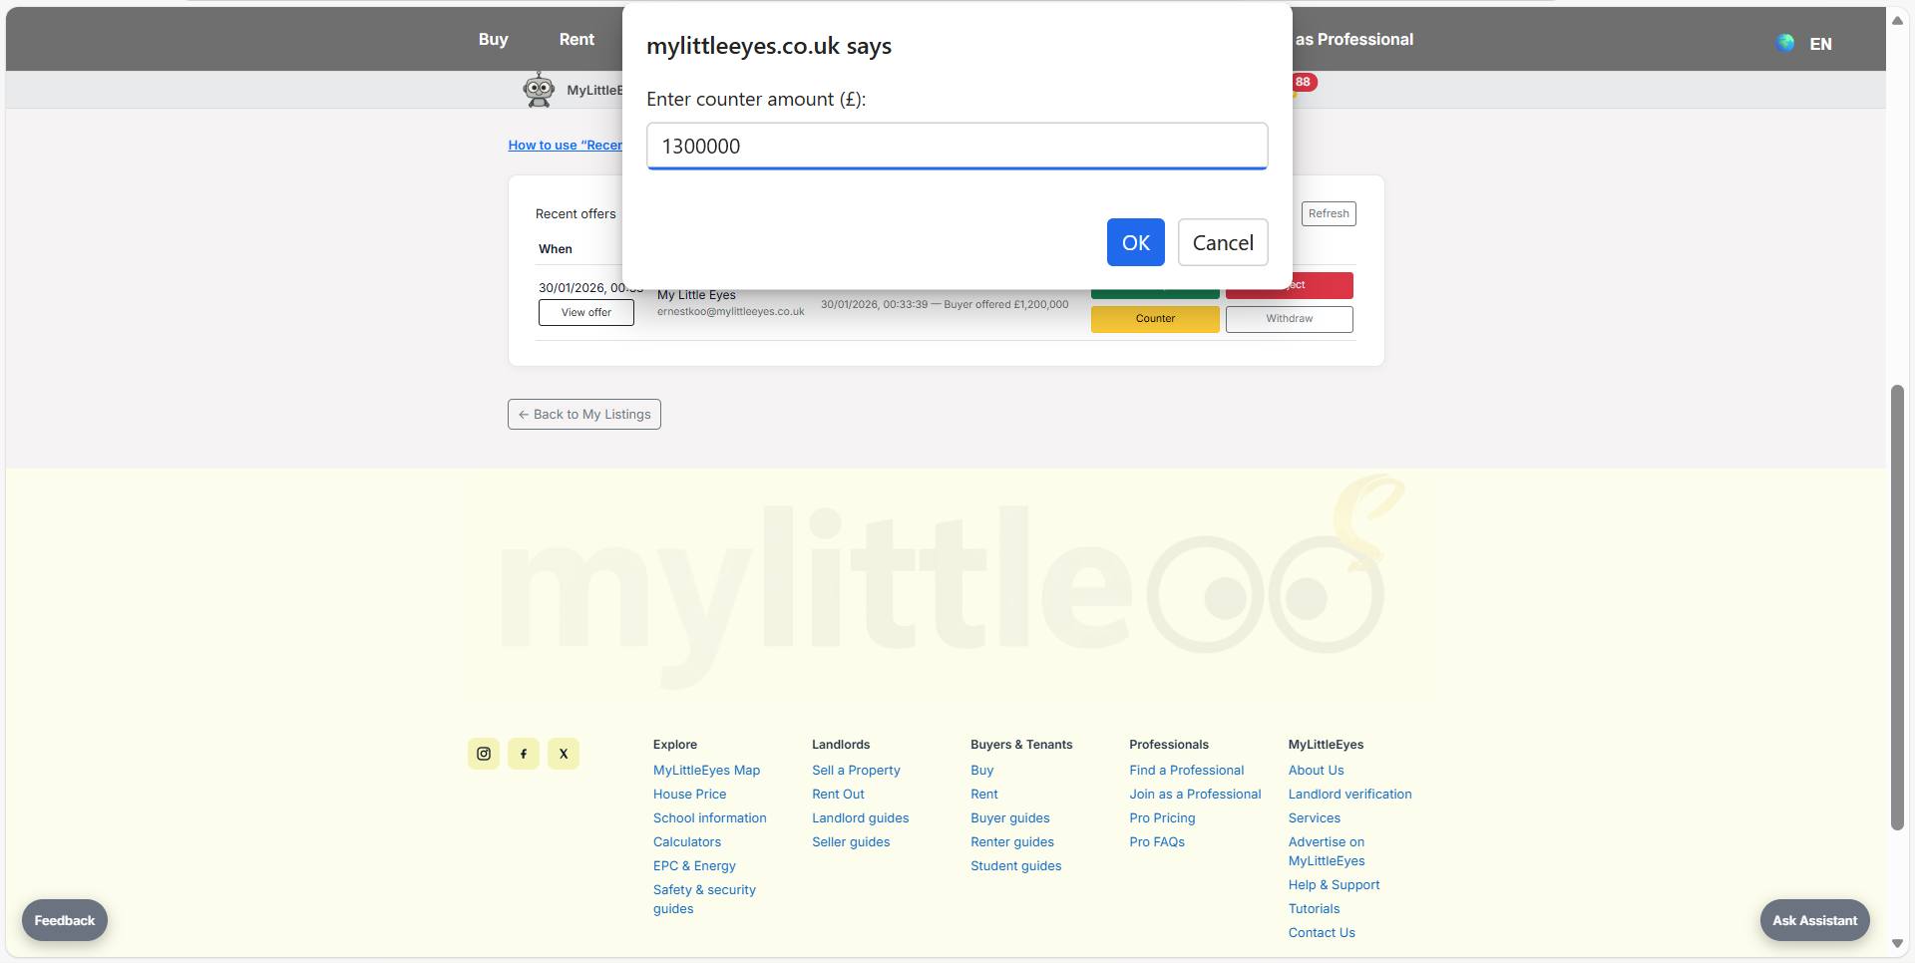Open the Buy menu in navigation
Viewport: 1915px width, 963px height.
point(493,39)
